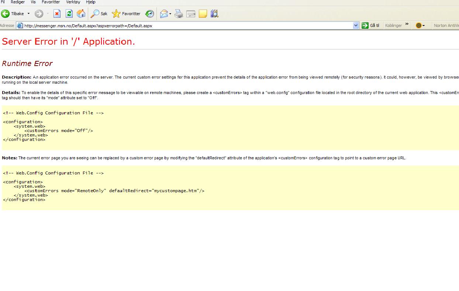Open the address bar URL dropdown

click(356, 25)
